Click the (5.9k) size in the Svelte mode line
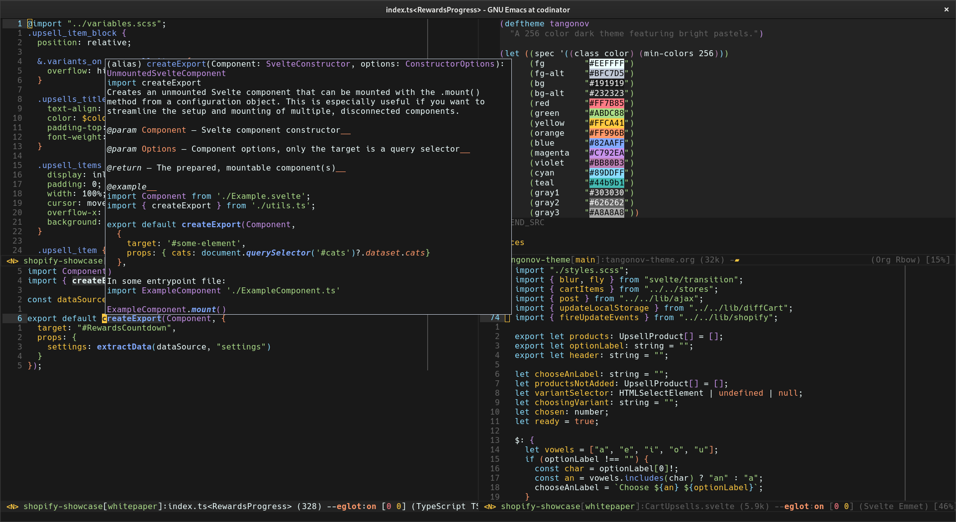 pyautogui.click(x=755, y=507)
